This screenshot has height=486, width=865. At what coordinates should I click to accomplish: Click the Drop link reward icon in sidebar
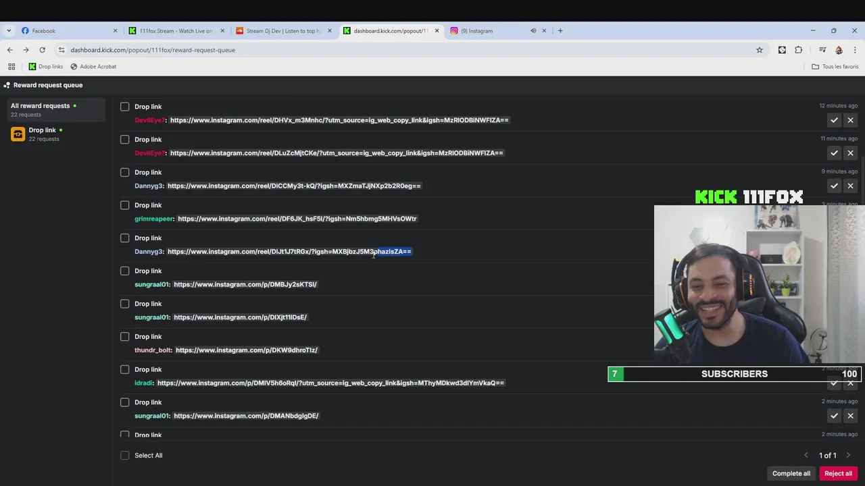(18, 134)
